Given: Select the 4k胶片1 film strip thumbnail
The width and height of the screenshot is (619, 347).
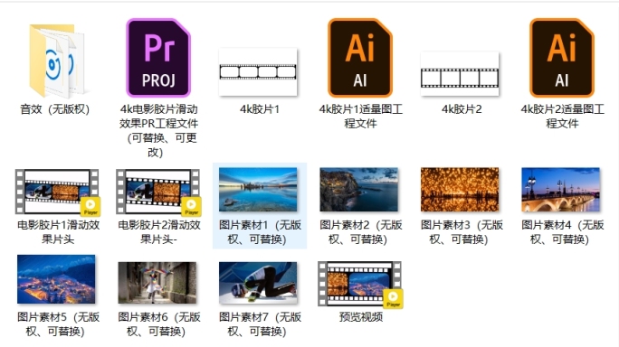Looking at the screenshot, I should coord(258,71).
